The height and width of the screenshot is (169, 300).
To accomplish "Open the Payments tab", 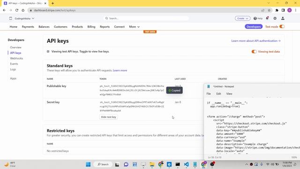I will coord(28,27).
